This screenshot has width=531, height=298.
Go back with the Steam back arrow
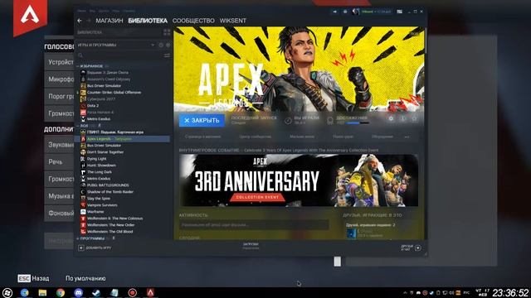pyautogui.click(x=80, y=21)
